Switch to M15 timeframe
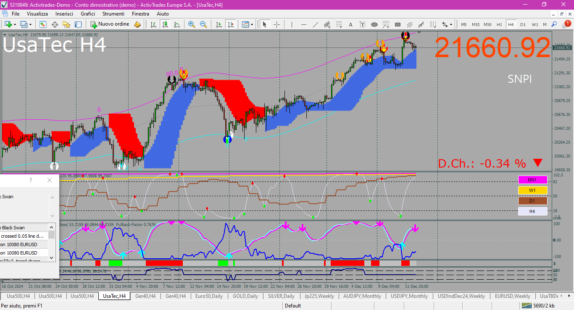Screen dimensions: 574x310 tap(476, 24)
